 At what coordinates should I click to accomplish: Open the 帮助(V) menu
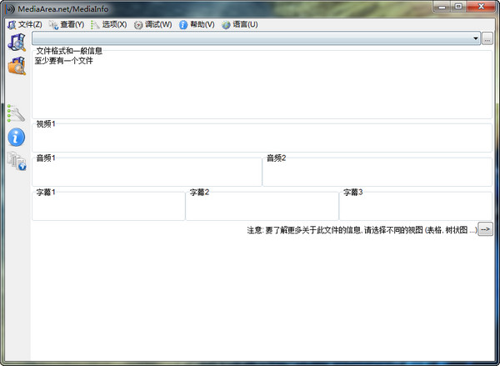197,24
